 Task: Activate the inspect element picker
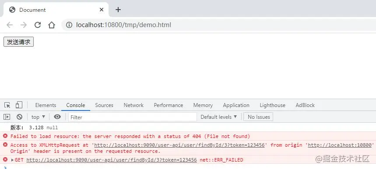coord(7,105)
